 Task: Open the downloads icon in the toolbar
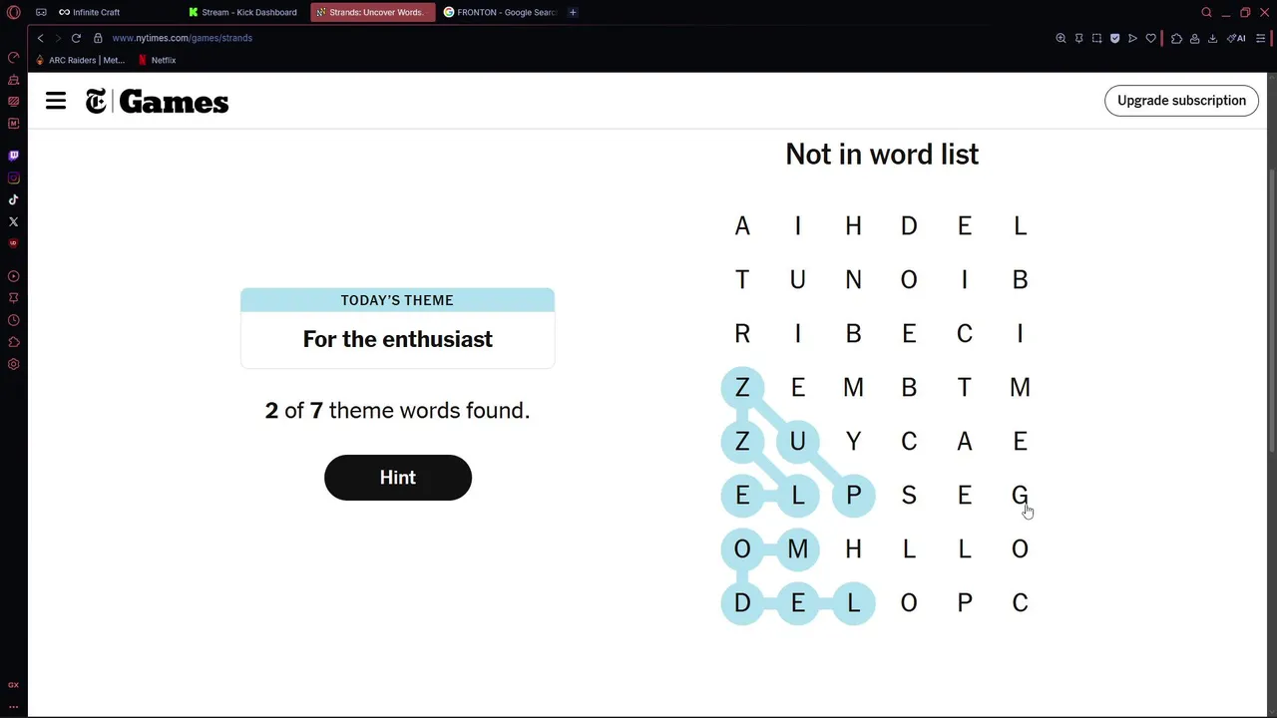click(1212, 38)
